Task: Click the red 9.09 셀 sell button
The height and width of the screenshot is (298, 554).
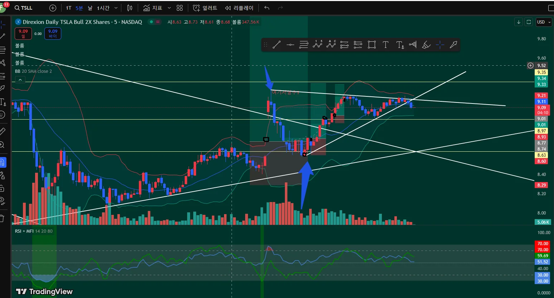Action: click(23, 34)
